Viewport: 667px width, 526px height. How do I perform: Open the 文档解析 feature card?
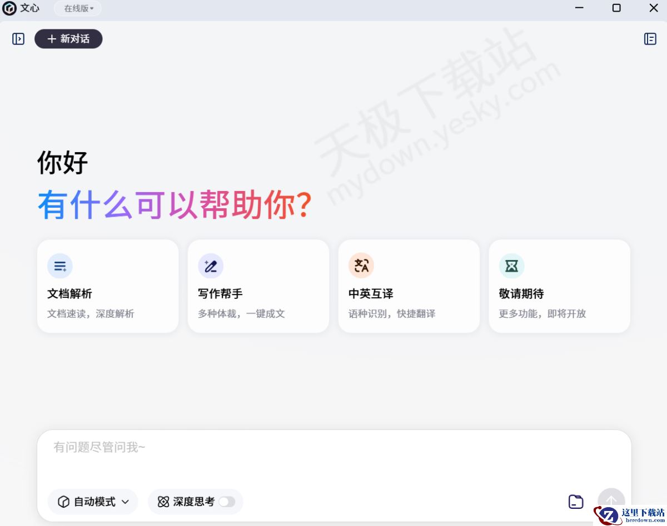coord(108,286)
